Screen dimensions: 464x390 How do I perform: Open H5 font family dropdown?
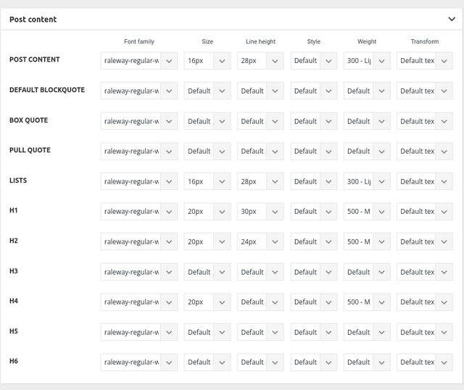[139, 332]
